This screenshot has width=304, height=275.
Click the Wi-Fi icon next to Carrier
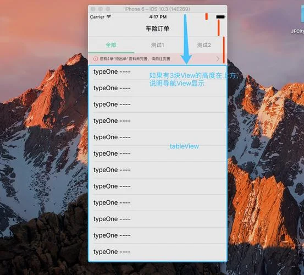point(109,16)
